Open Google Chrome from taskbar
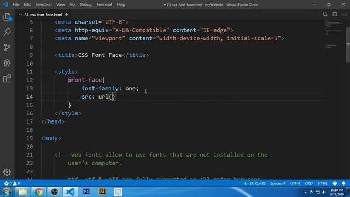 [x=38, y=192]
